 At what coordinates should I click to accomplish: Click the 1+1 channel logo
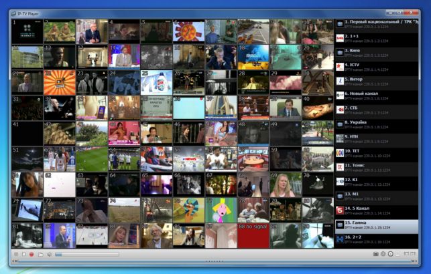pyautogui.click(x=340, y=38)
